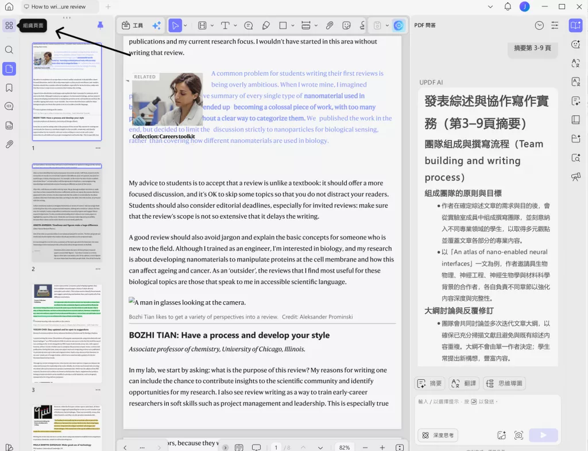588x451 pixels.
Task: Open the search magnifier in left sidebar
Action: (9, 50)
